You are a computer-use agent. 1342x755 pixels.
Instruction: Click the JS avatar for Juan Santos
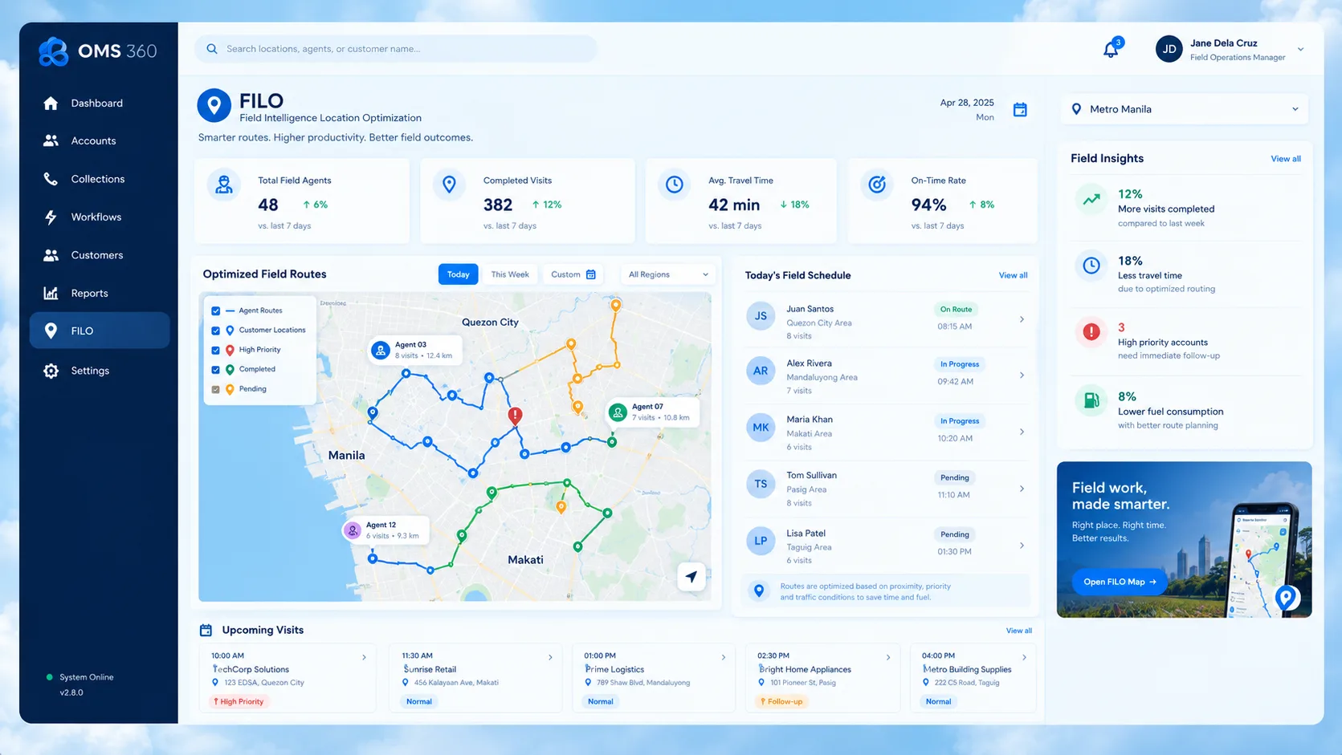(x=761, y=316)
